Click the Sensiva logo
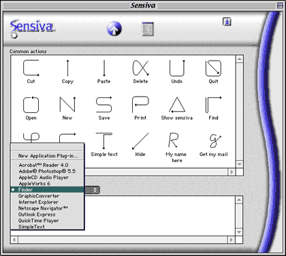286x256 pixels. [32, 29]
